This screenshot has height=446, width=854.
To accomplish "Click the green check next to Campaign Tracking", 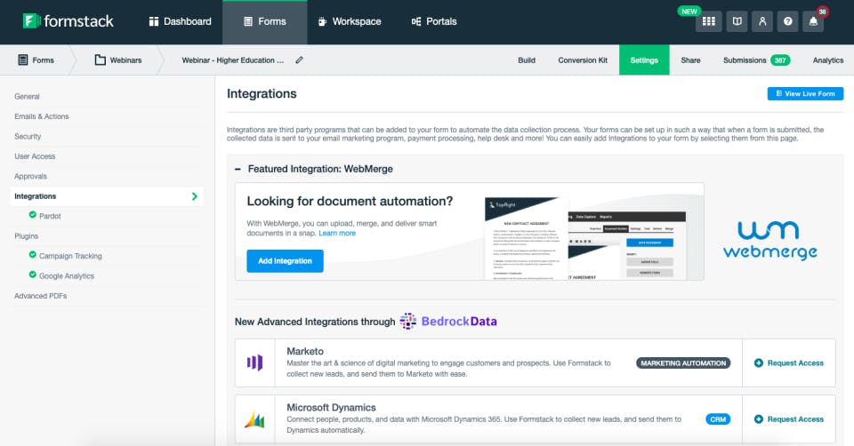I will [33, 255].
